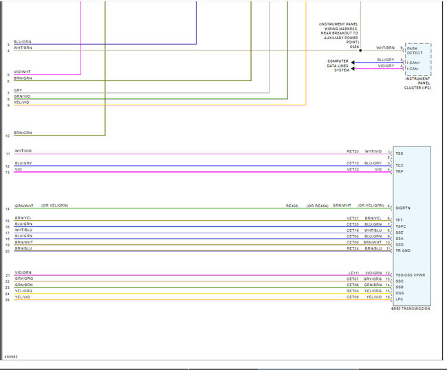This screenshot has width=447, height=370.
Task: Select the YEL/ORG label beside transmission pin 15
Action: pos(373,291)
